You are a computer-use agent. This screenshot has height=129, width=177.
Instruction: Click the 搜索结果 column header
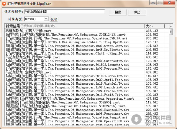pos(74,26)
